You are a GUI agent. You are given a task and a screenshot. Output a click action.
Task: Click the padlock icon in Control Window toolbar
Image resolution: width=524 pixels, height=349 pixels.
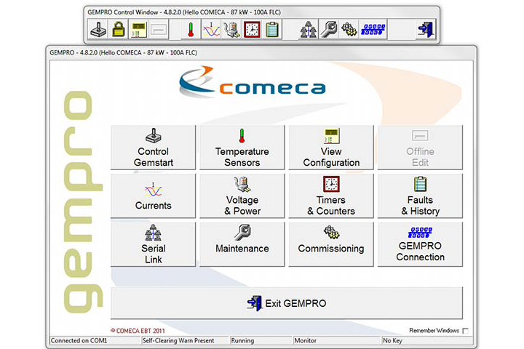pos(119,29)
